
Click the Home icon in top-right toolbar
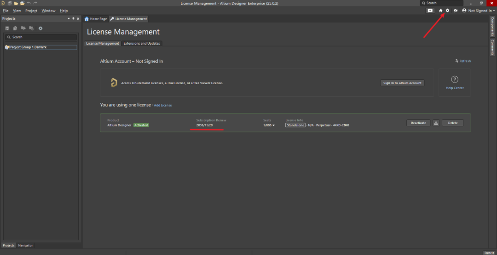[441, 11]
